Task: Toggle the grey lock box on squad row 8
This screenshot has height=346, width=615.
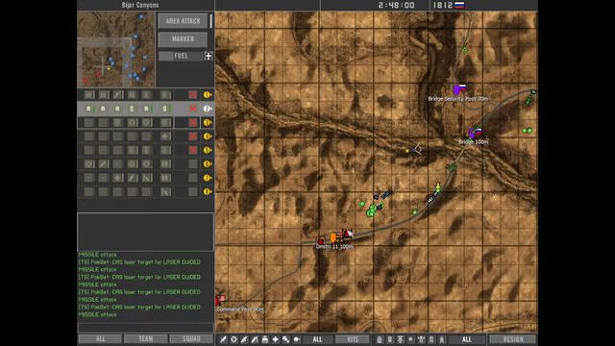Action: 192,192
